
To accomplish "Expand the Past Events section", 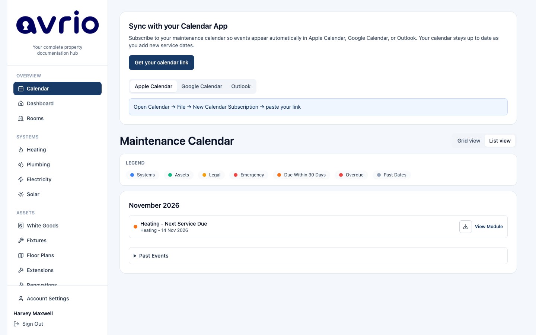I will [x=318, y=256].
